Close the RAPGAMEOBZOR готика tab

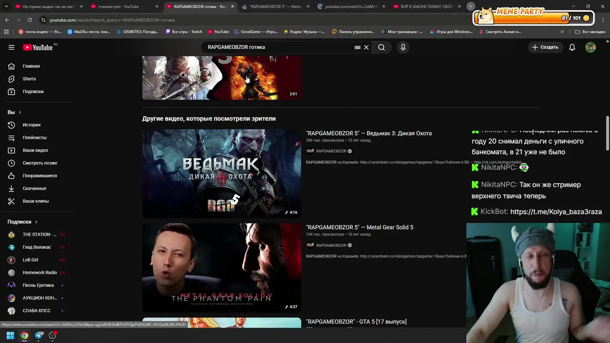(x=233, y=7)
